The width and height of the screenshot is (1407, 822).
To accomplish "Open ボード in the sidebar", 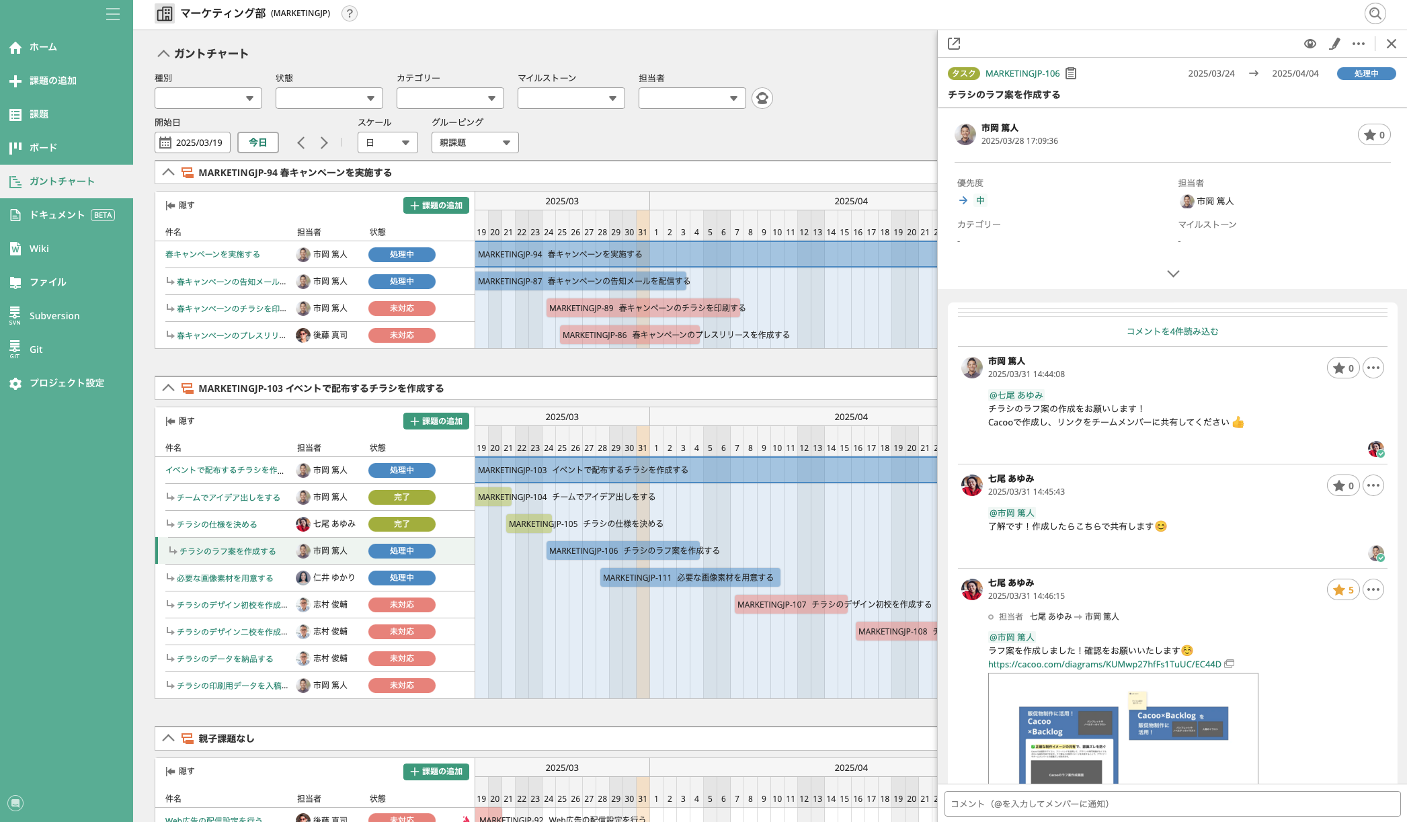I will (43, 148).
